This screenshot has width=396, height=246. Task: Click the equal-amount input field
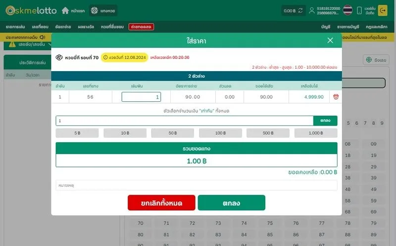185,121
